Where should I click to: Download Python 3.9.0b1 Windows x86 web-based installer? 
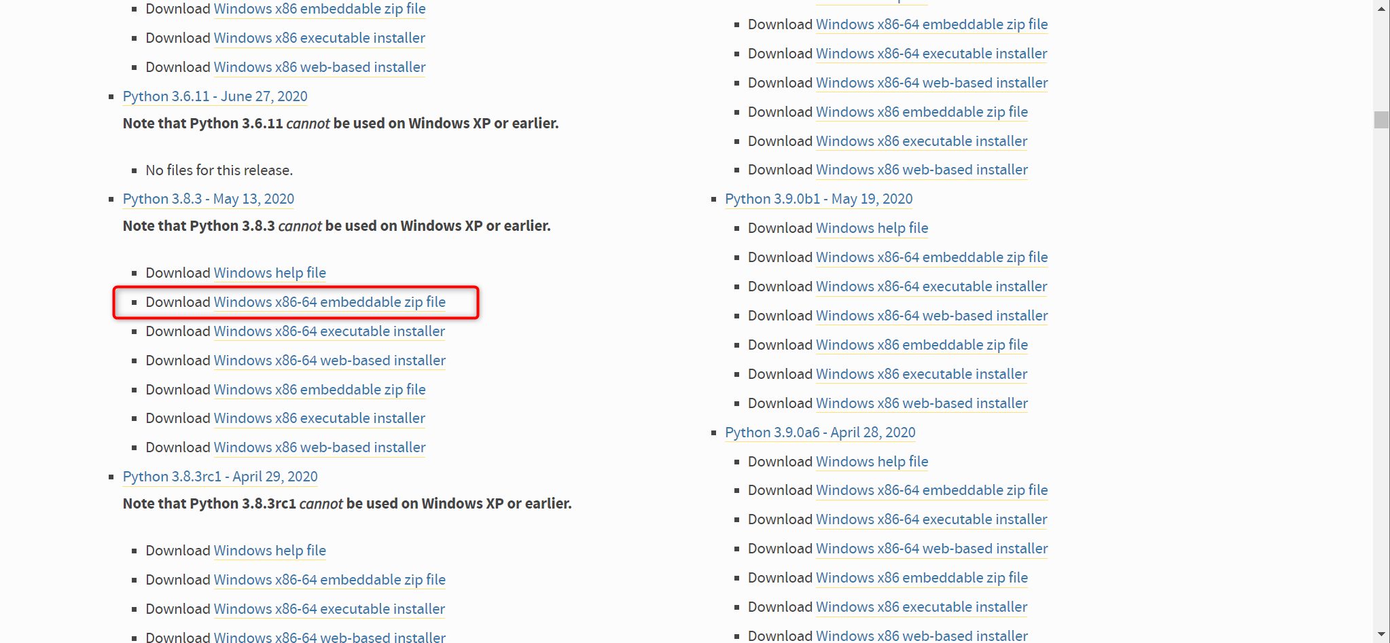coord(922,403)
